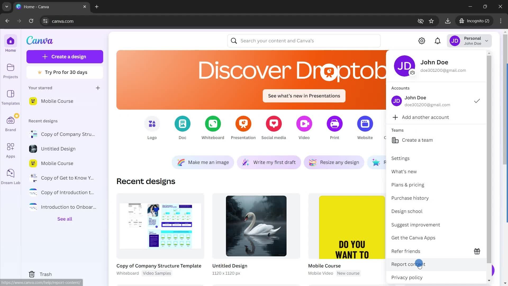Open Trash in the sidebar

click(x=40, y=274)
